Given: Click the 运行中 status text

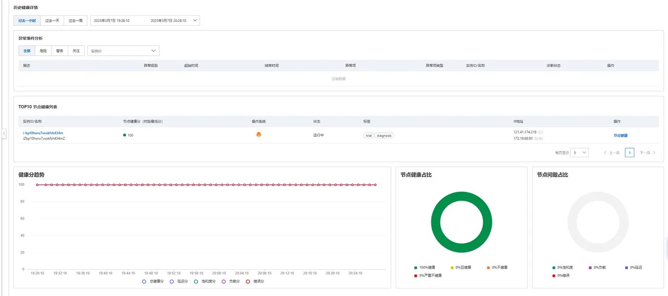Looking at the screenshot, I should click(x=319, y=135).
